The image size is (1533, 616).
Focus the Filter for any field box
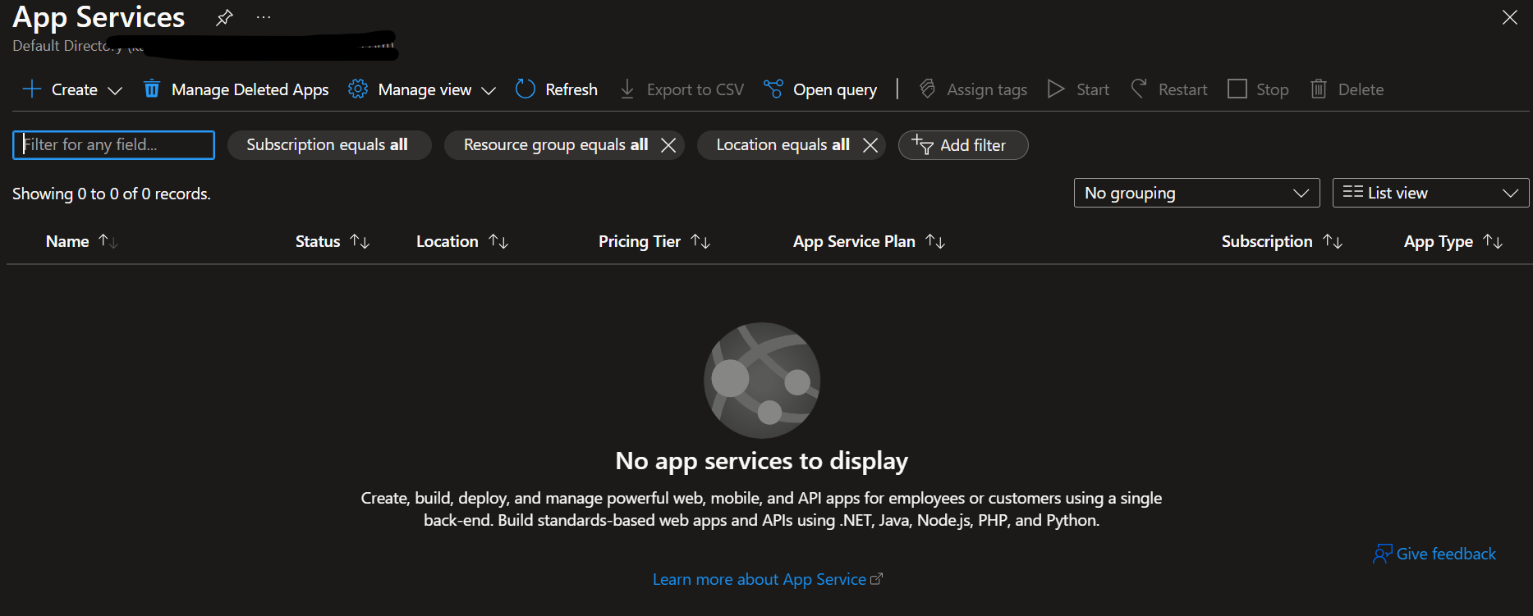pyautogui.click(x=113, y=145)
